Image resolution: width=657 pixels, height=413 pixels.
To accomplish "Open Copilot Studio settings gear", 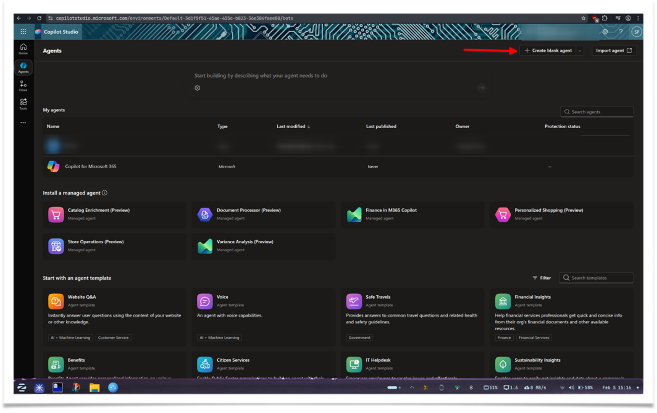I will coord(605,31).
